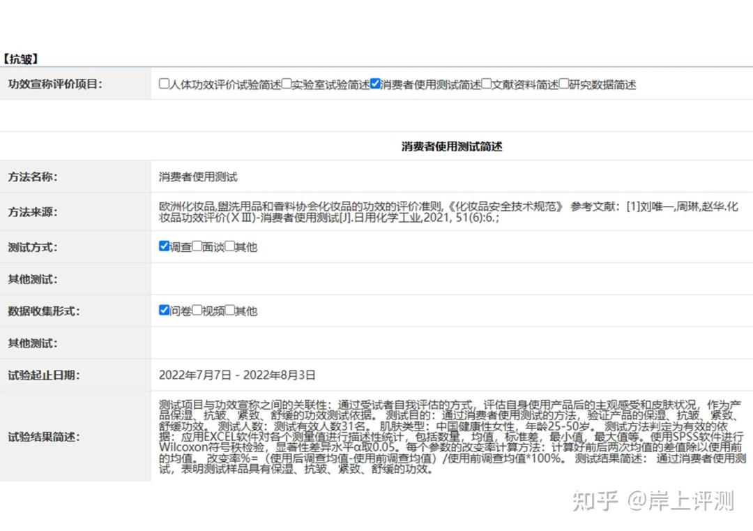This screenshot has height=531, width=753.
Task: Click the 试验起止日期 label
Action: [x=44, y=375]
